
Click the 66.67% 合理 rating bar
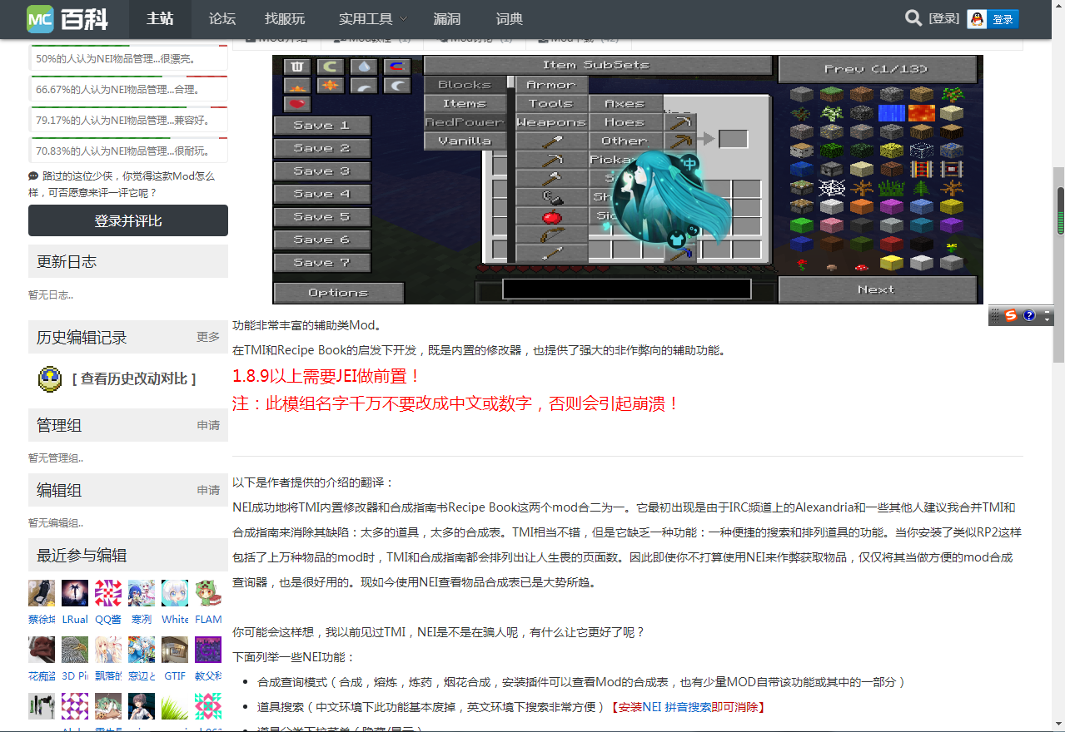pyautogui.click(x=128, y=89)
